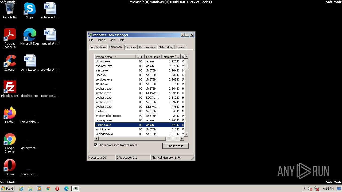
Task: Open Internet Explorer from the taskbar
Action: tap(21, 189)
